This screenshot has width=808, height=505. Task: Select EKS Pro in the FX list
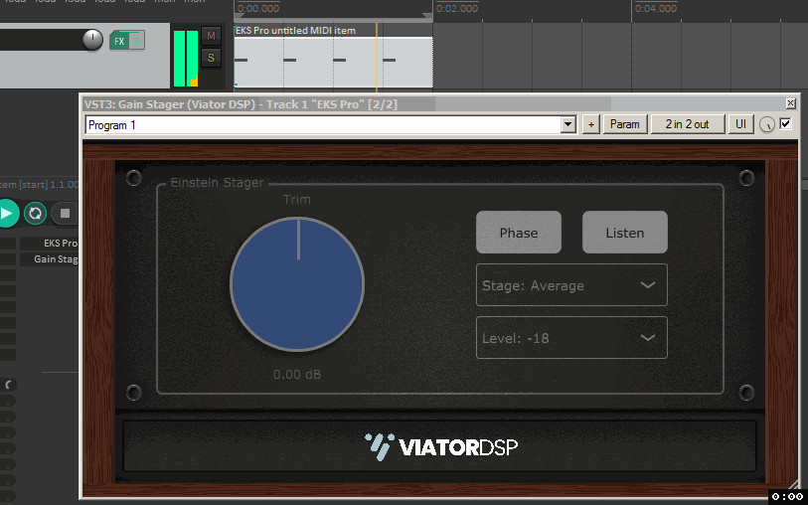(49, 244)
